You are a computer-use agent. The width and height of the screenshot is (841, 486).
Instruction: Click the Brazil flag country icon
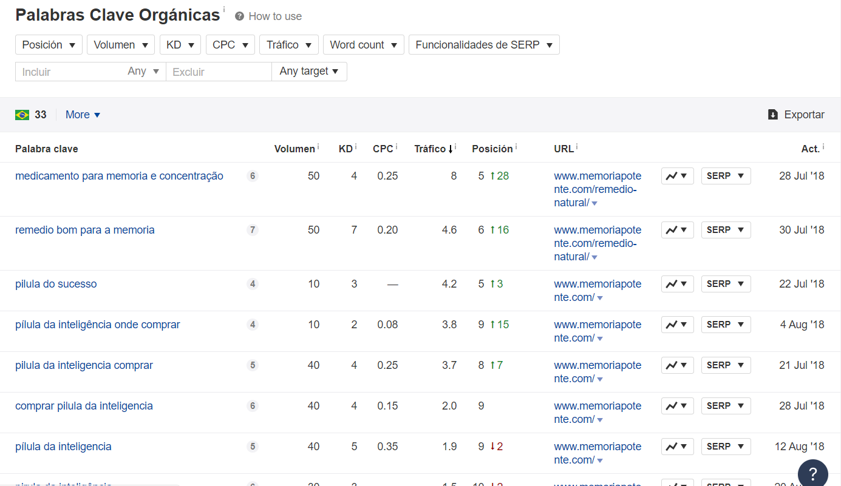22,115
